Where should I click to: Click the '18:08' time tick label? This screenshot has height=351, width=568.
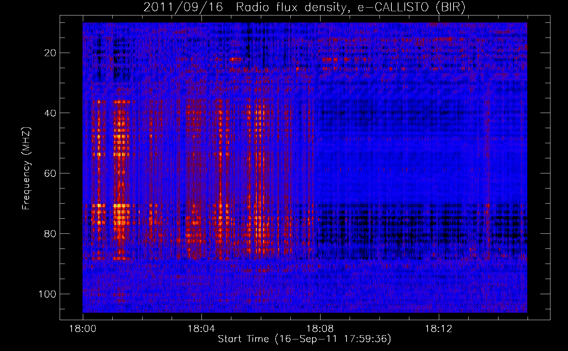click(x=320, y=329)
